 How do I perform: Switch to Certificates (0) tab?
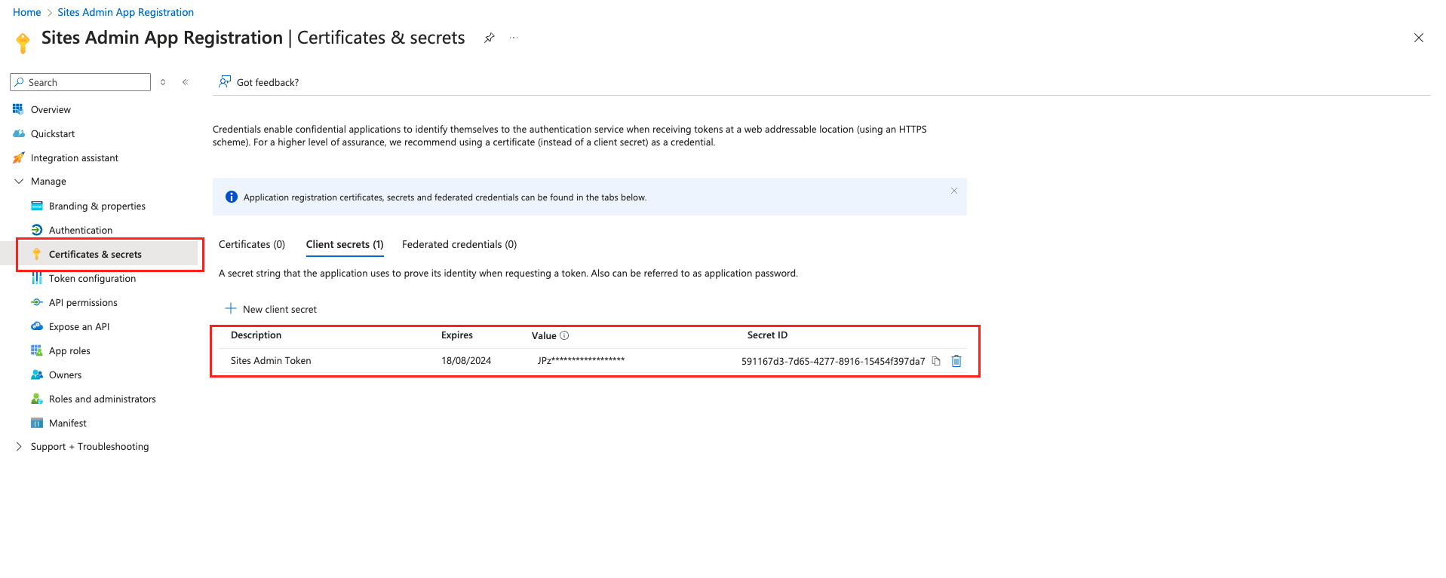(x=252, y=245)
